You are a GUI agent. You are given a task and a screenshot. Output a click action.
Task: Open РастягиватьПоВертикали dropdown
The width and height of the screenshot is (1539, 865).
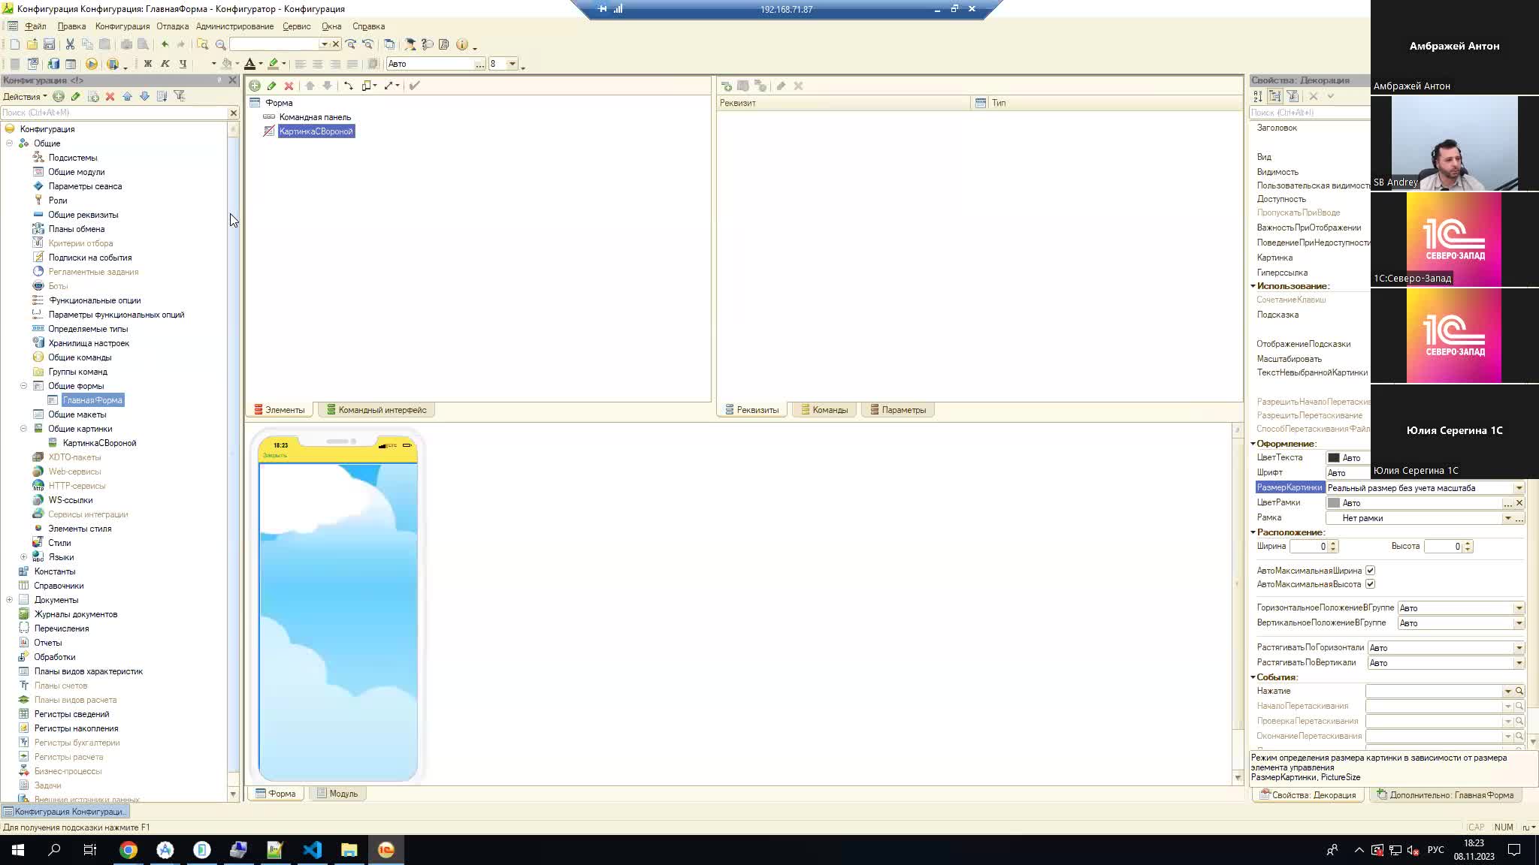[1519, 663]
